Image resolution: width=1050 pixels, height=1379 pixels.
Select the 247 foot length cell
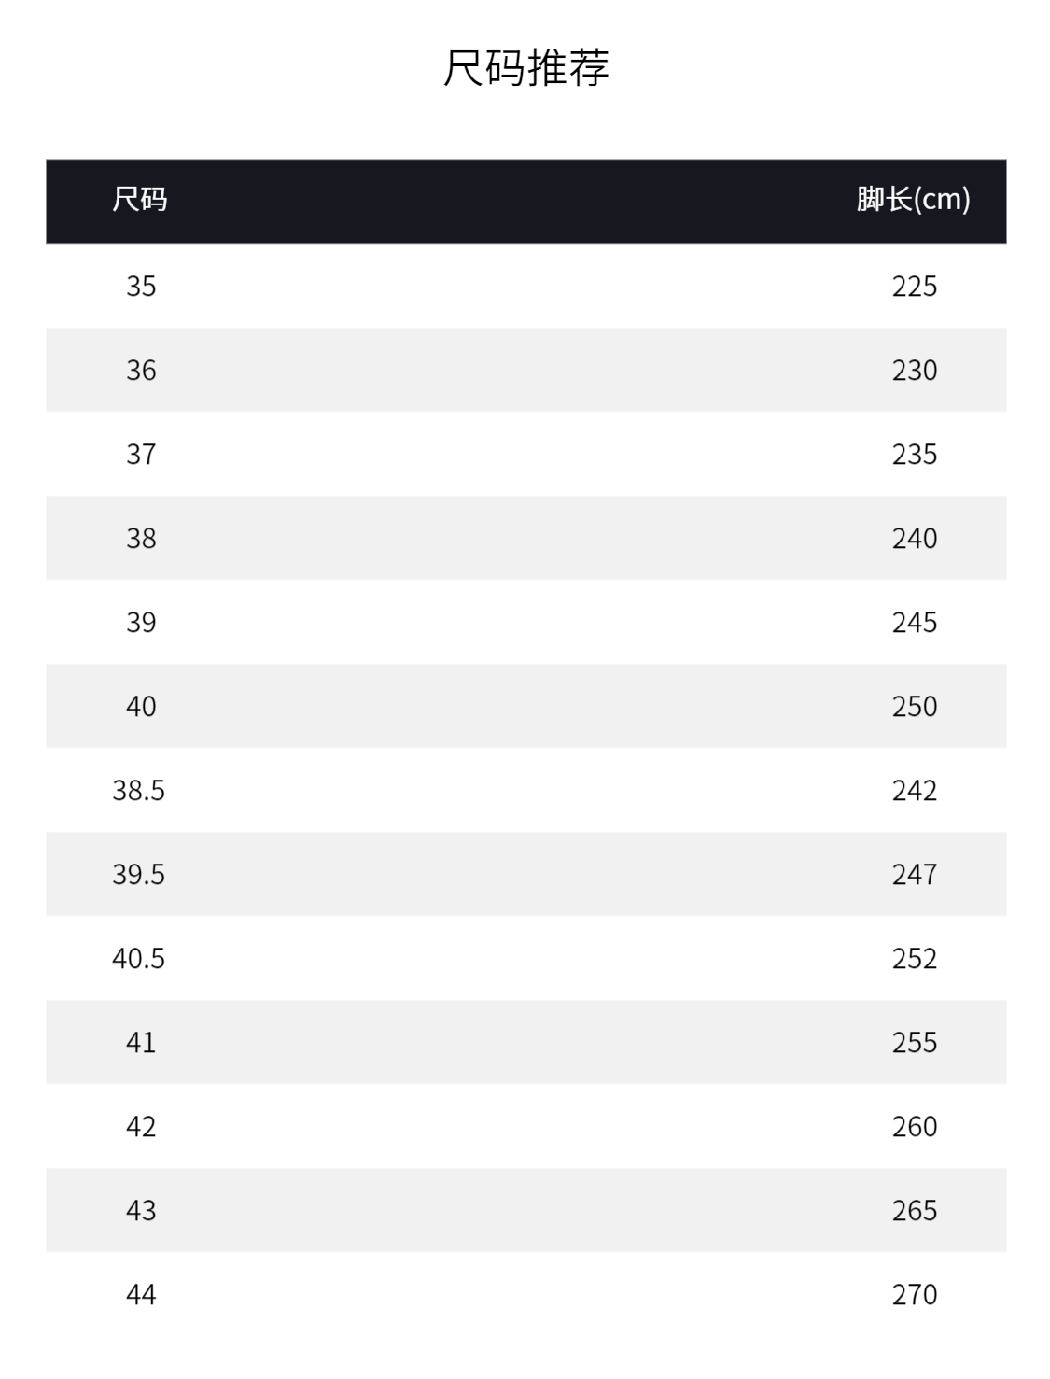point(914,874)
